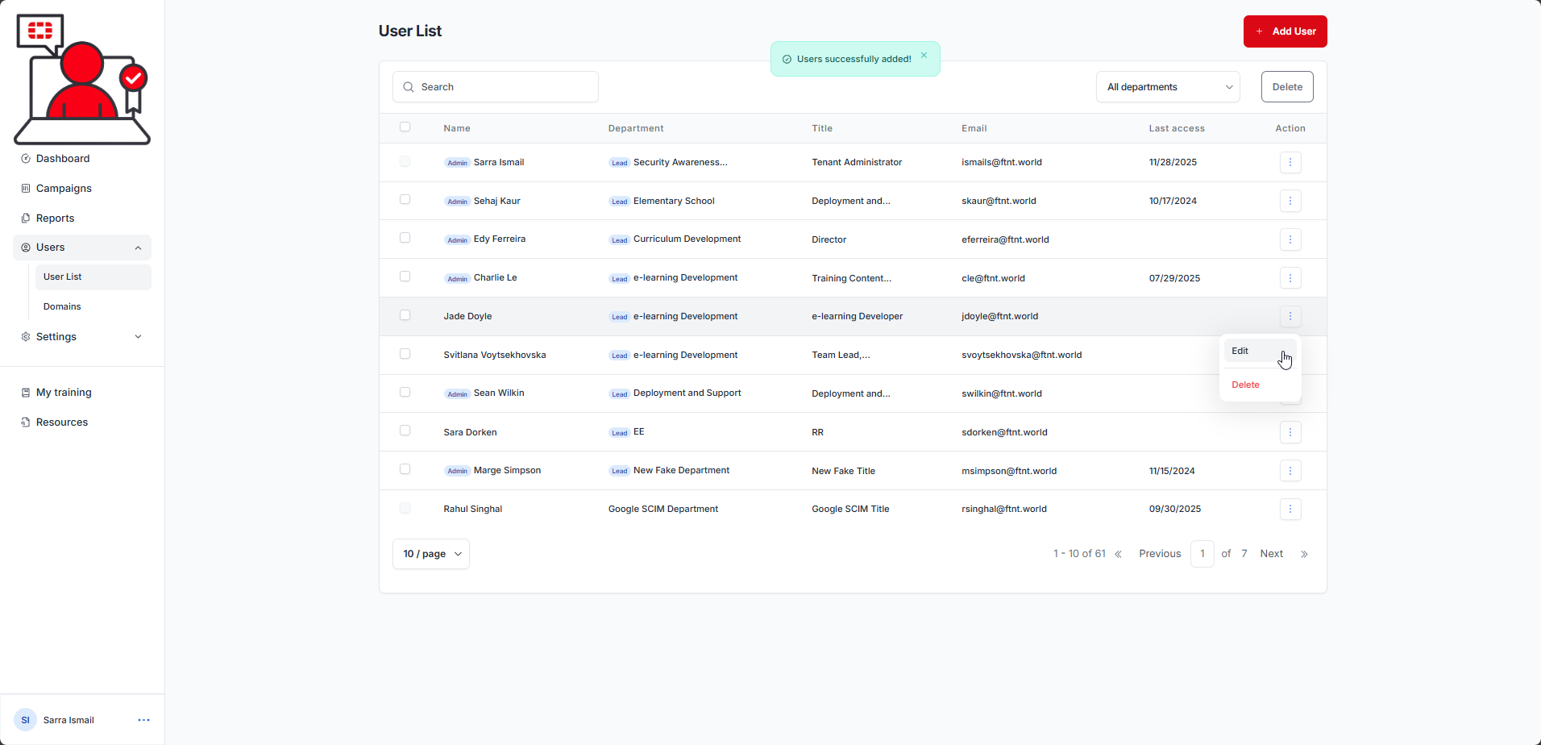Click email jdoyle@ftnt.world
This screenshot has height=745, width=1541.
click(999, 316)
